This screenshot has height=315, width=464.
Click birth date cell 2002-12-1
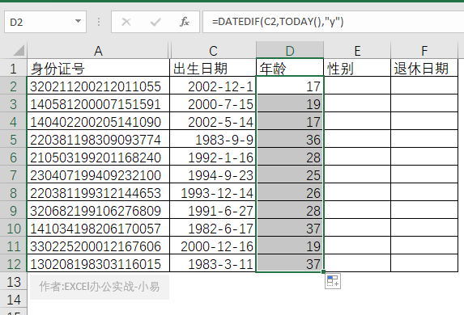(213, 86)
